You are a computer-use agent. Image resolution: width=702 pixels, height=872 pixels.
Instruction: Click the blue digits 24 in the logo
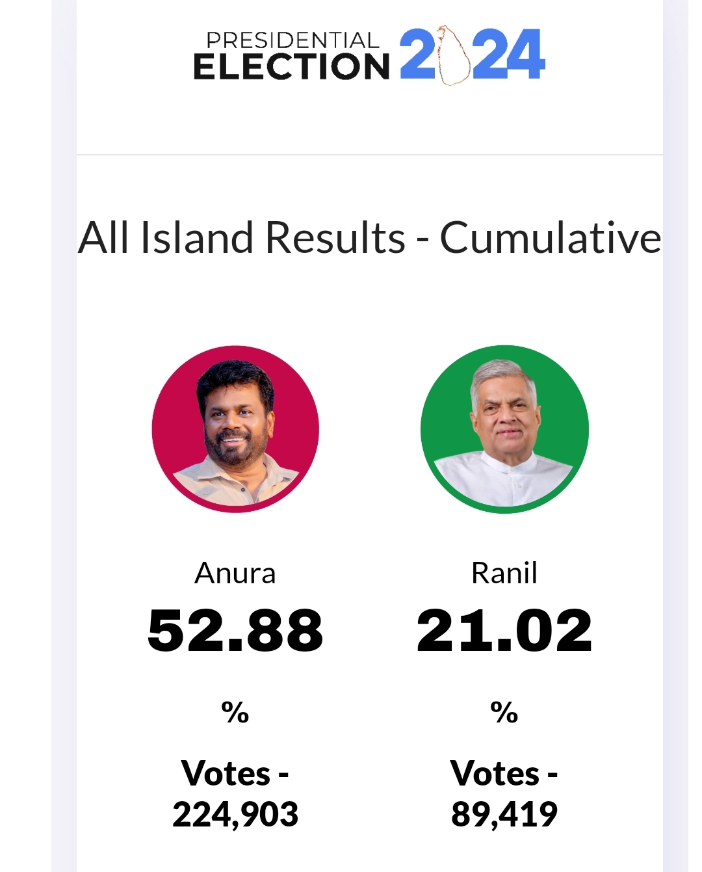508,55
